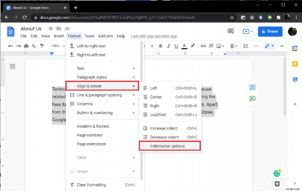Click the browser Reload button

[25, 17]
